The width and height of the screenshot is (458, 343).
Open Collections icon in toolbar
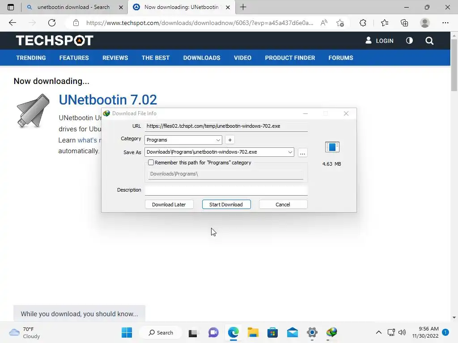[404, 23]
